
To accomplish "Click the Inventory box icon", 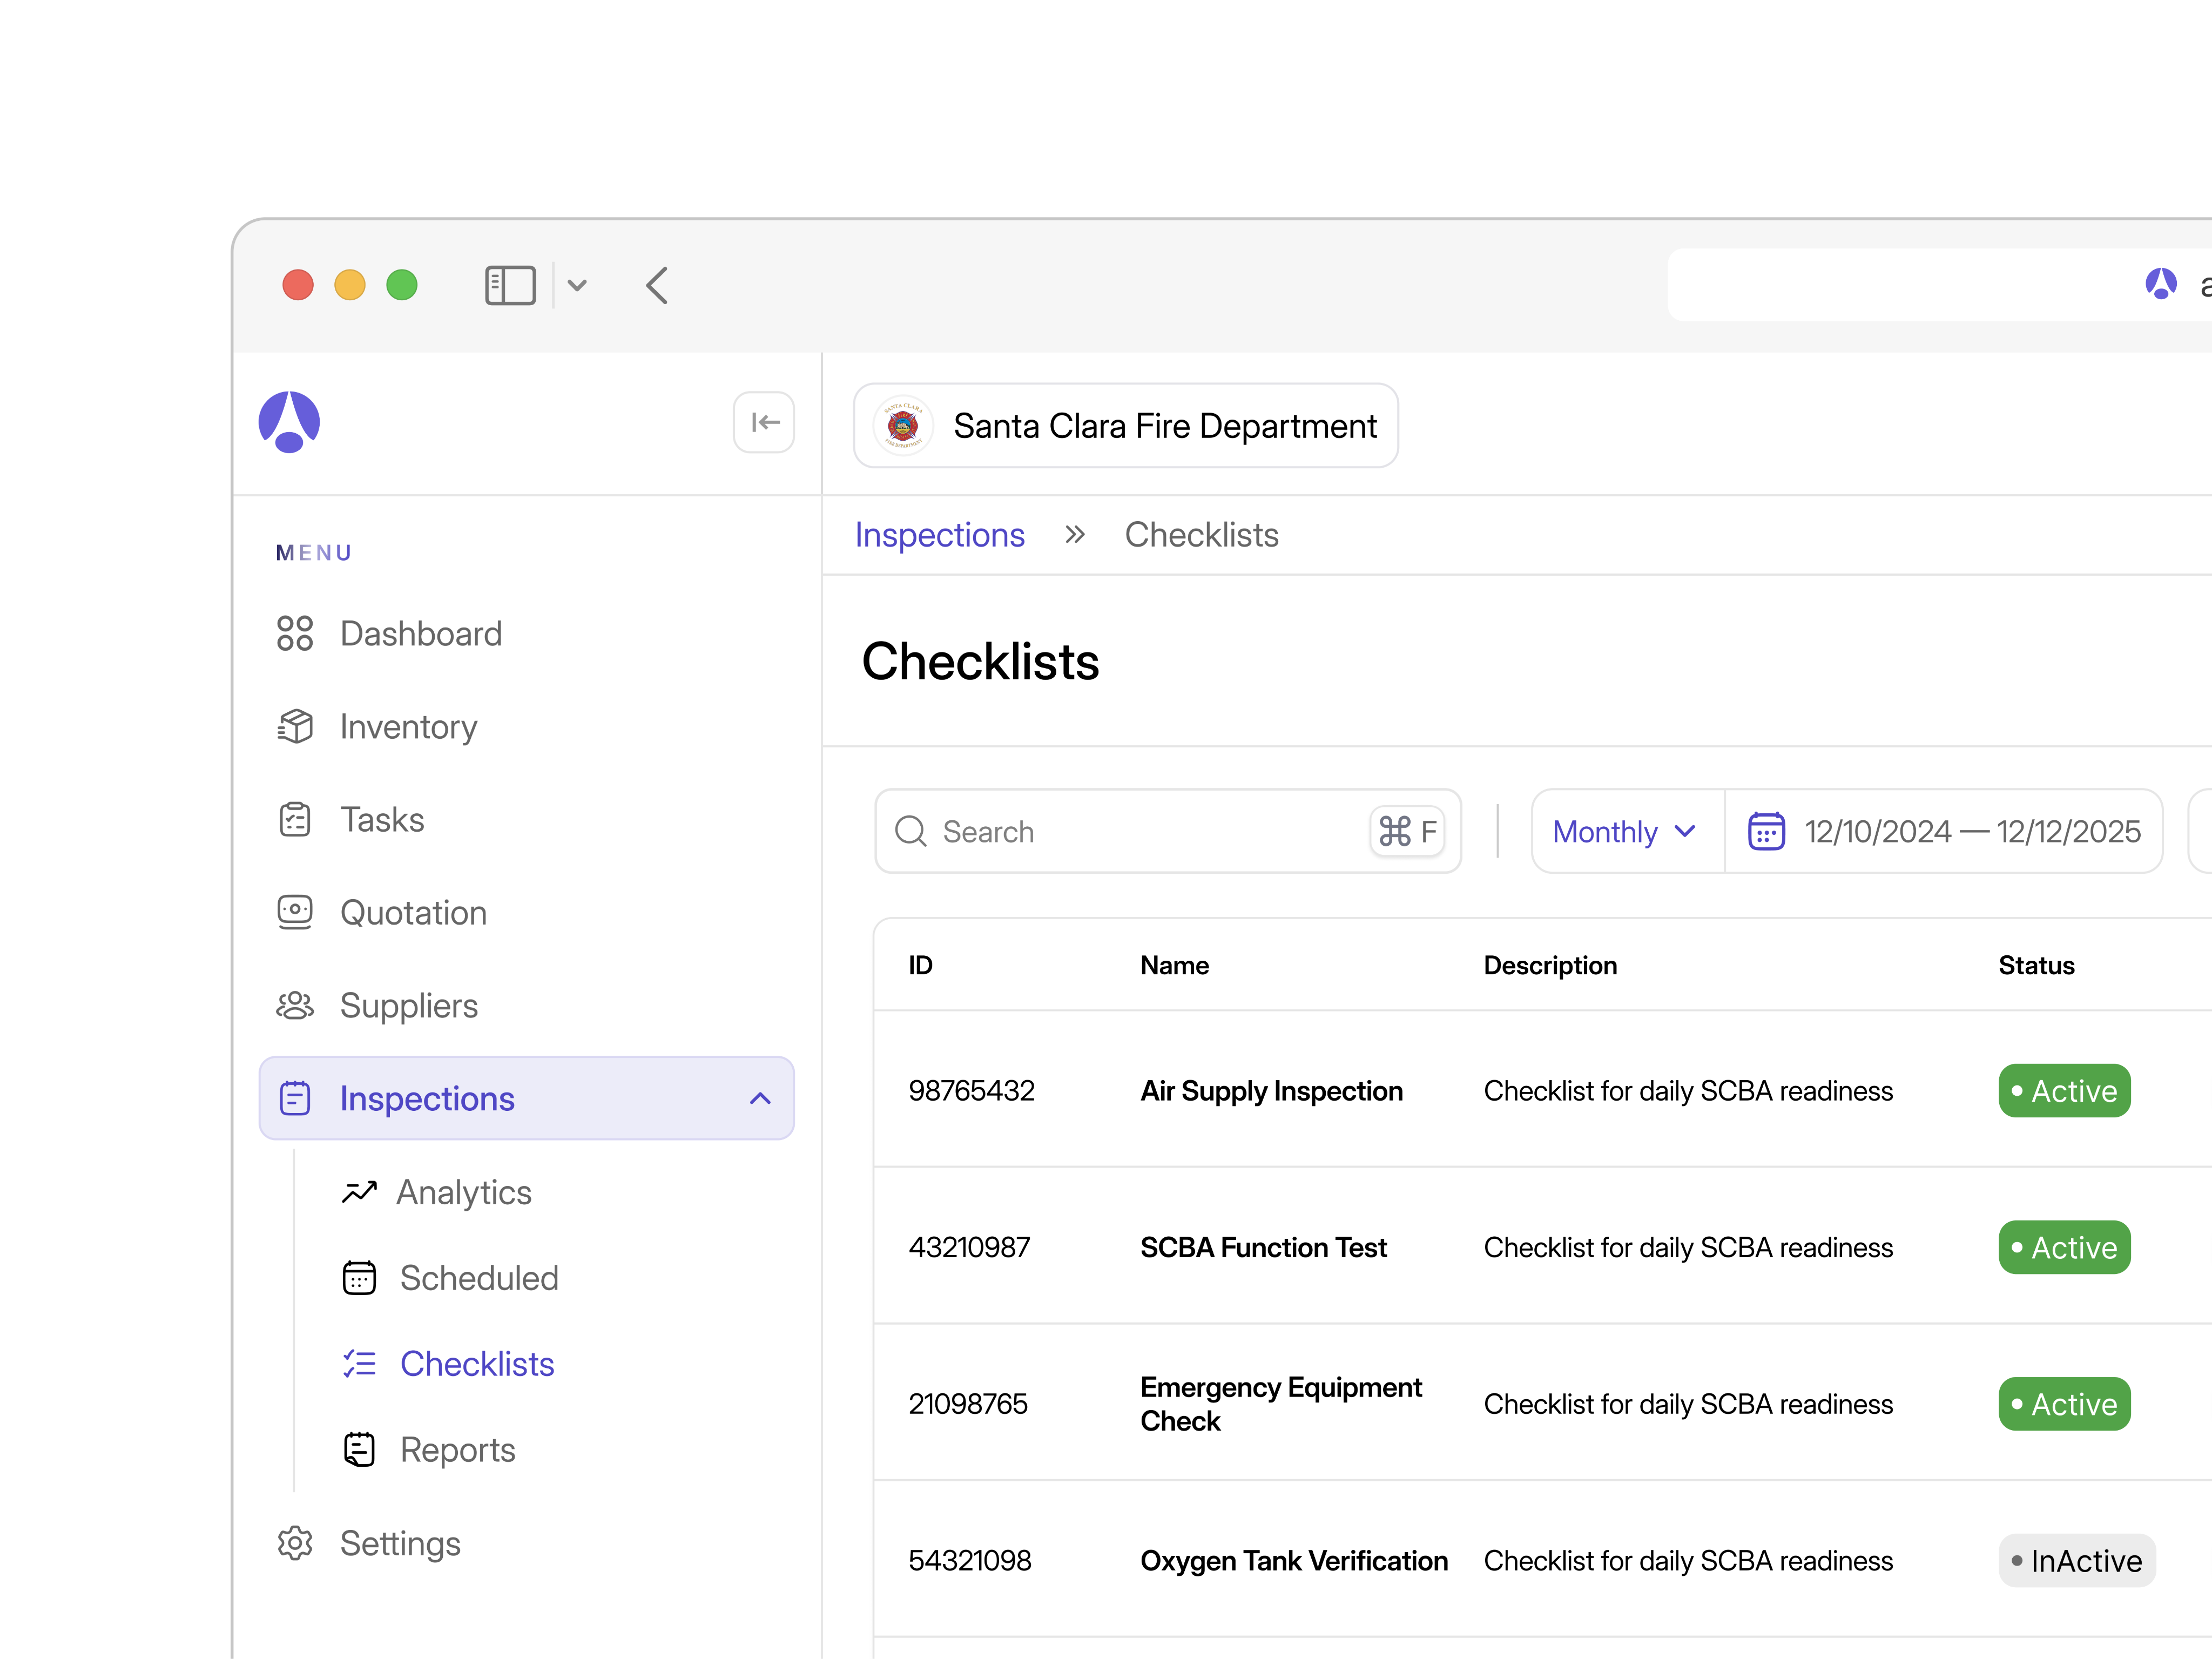I will coord(295,727).
